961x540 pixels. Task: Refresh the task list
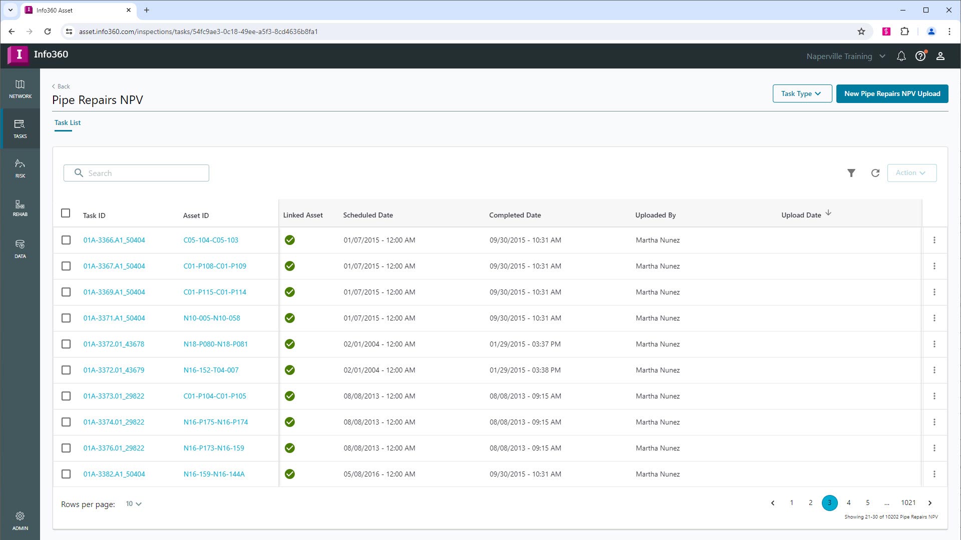pos(875,173)
